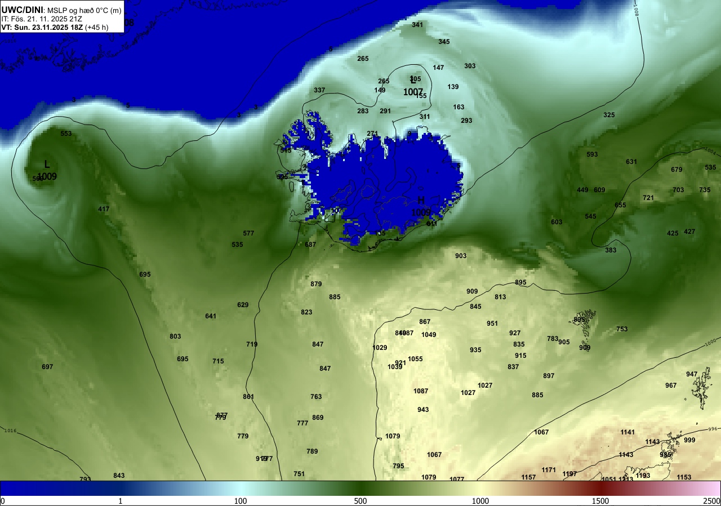Click the height value 947
Screen dimensions: 721x506
692,374
